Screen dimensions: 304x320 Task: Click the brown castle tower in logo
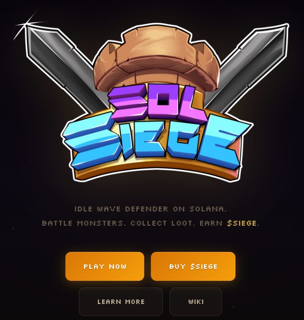[x=156, y=59]
